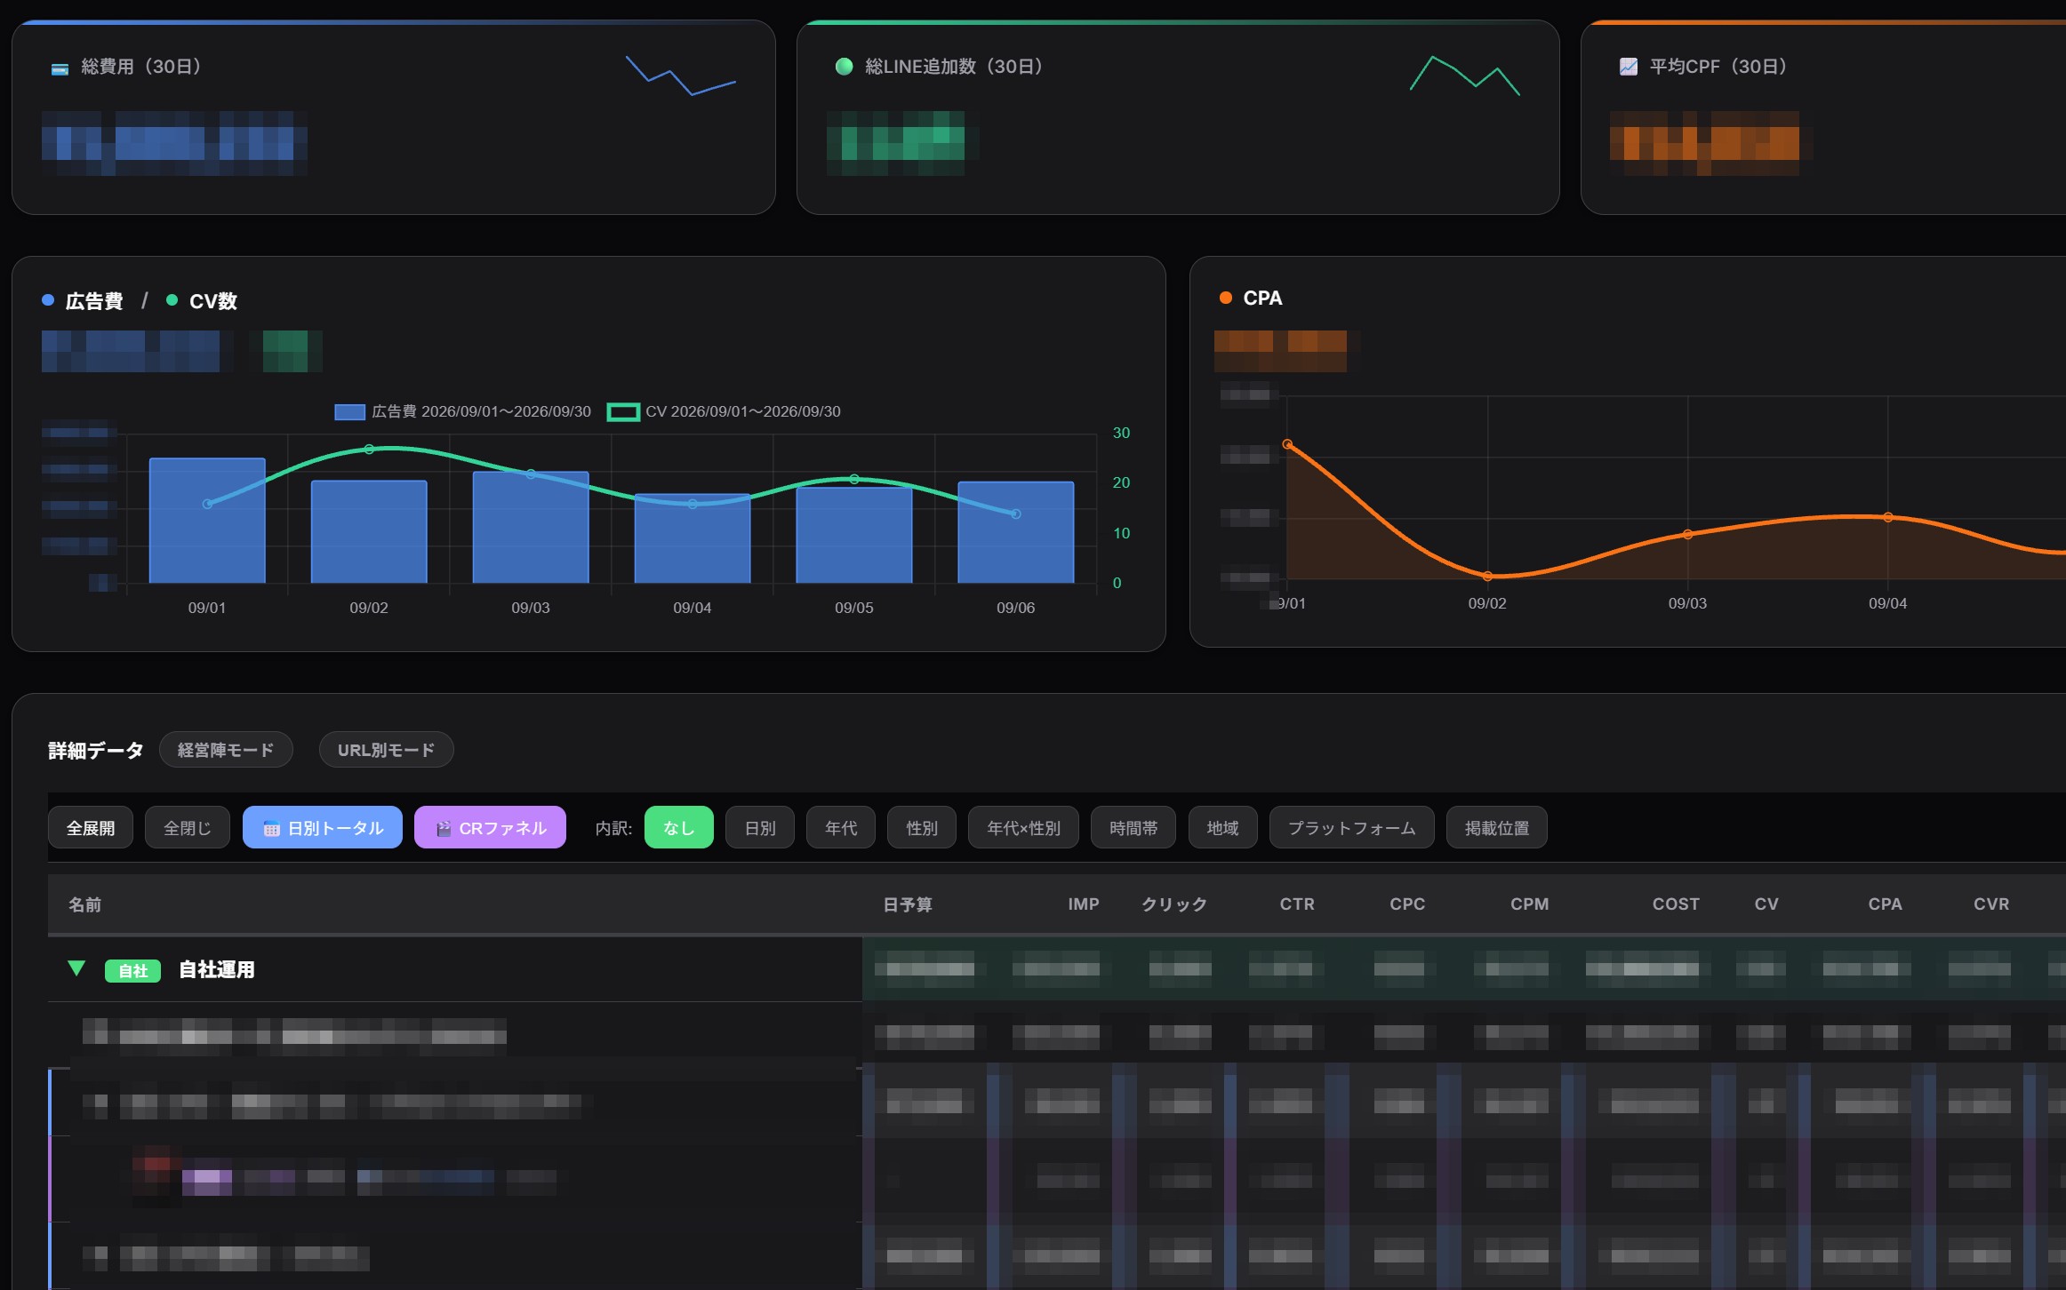Screen dimensions: 2066x1290
Task: Sort by the 名前 column header
Action: 85,904
